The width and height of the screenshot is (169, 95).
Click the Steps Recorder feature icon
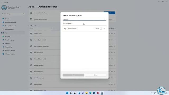(31, 84)
